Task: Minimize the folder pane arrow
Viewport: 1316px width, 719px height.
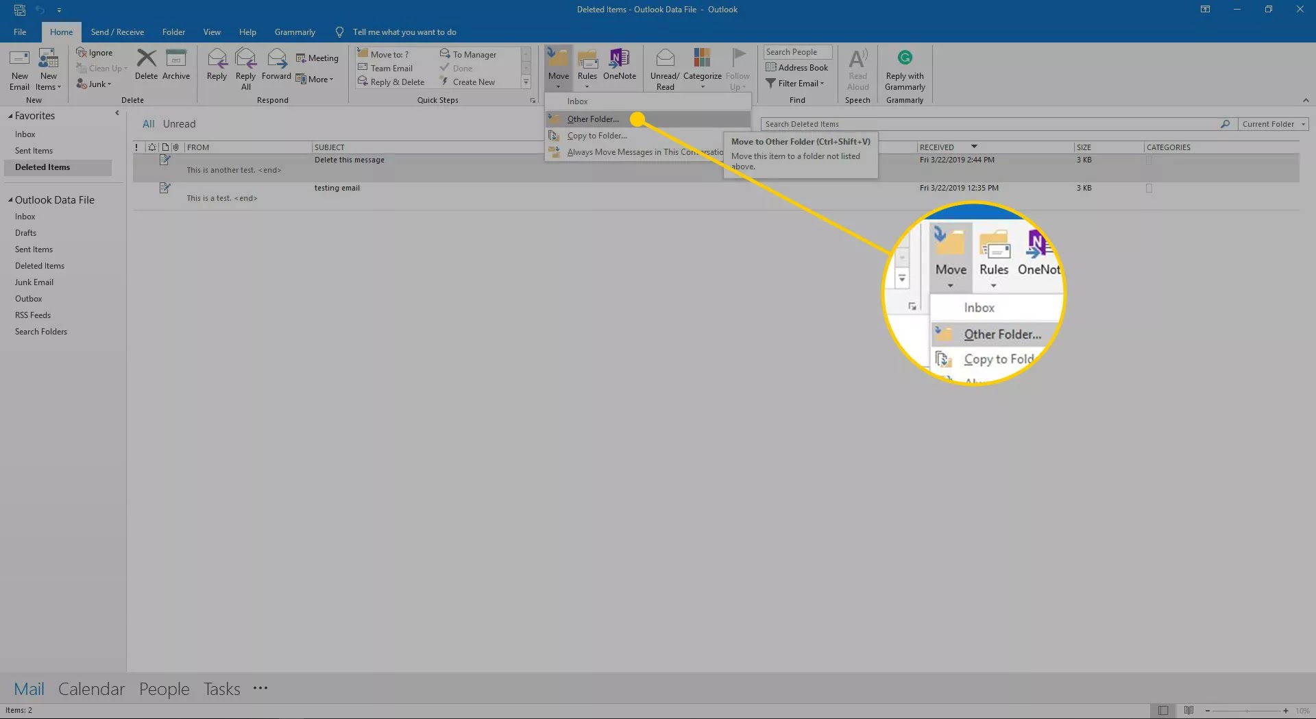Action: tap(117, 113)
